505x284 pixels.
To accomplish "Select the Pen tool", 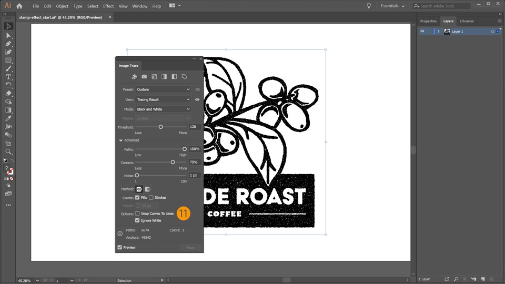I will point(8,44).
